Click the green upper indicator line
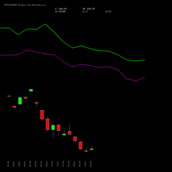Viewport: 172px width, 172px height. 73,48
